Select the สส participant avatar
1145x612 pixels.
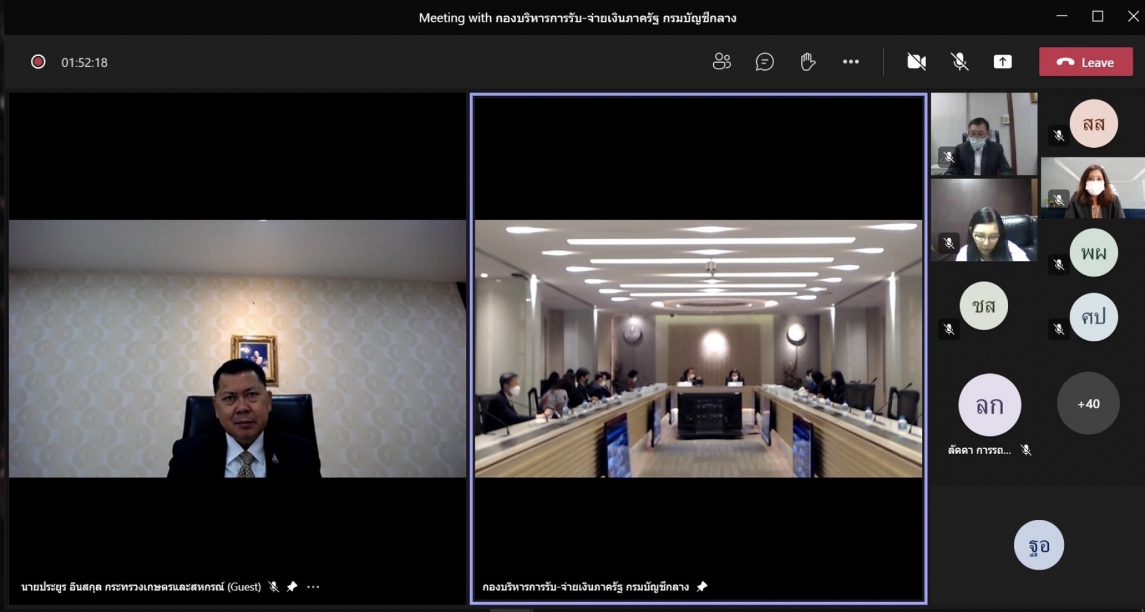click(x=1093, y=123)
